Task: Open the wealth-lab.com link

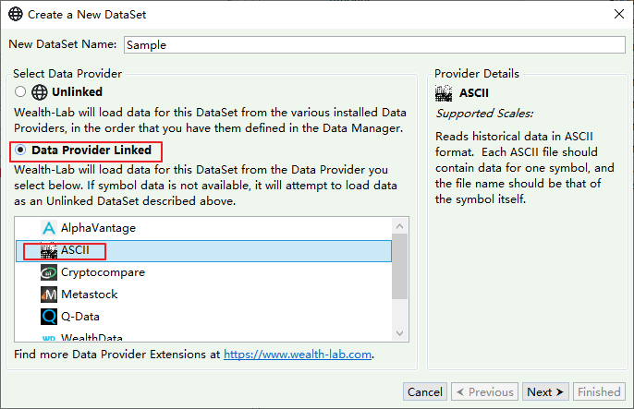Action: pos(298,355)
